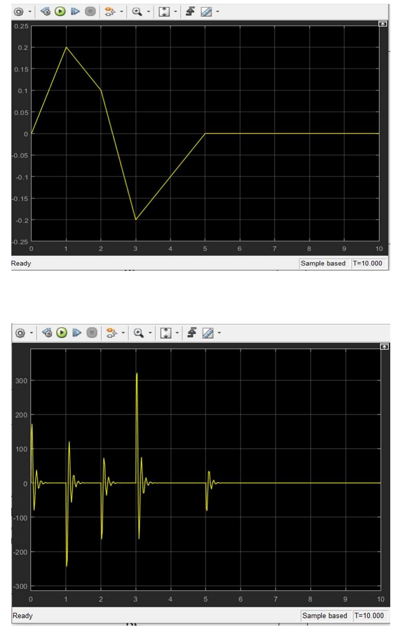Select Zoom tool in lower scope toolbar
Screen dimensions: 399x626
[x=139, y=333]
